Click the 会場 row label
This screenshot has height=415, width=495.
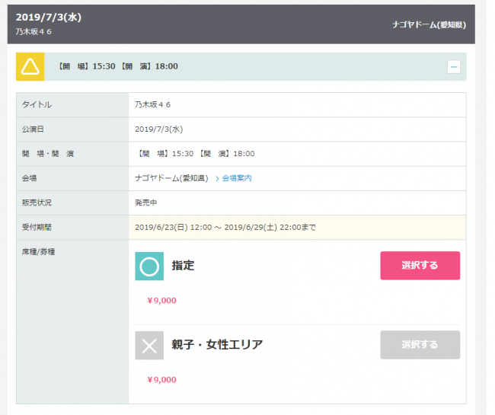29,178
